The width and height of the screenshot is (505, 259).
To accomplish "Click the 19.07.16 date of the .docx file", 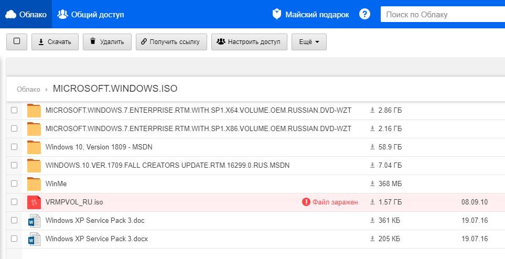I will [x=475, y=239].
